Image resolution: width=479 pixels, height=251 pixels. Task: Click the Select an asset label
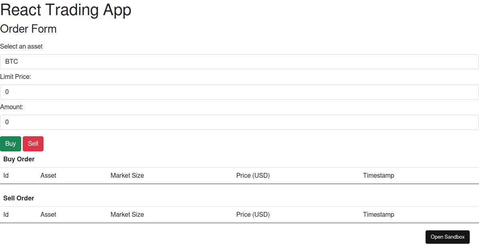pyautogui.click(x=21, y=46)
